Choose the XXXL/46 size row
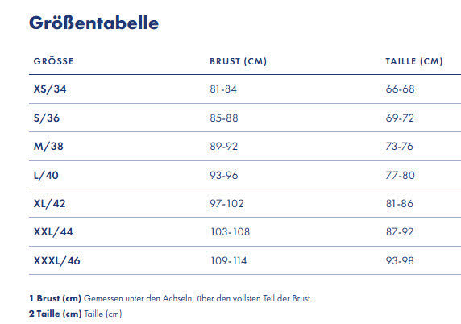The width and height of the screenshot is (461, 324). coord(245,261)
